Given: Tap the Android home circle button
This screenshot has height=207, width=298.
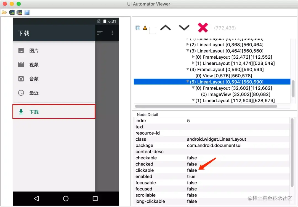Looking at the screenshot, I should pyautogui.click(x=66, y=198).
